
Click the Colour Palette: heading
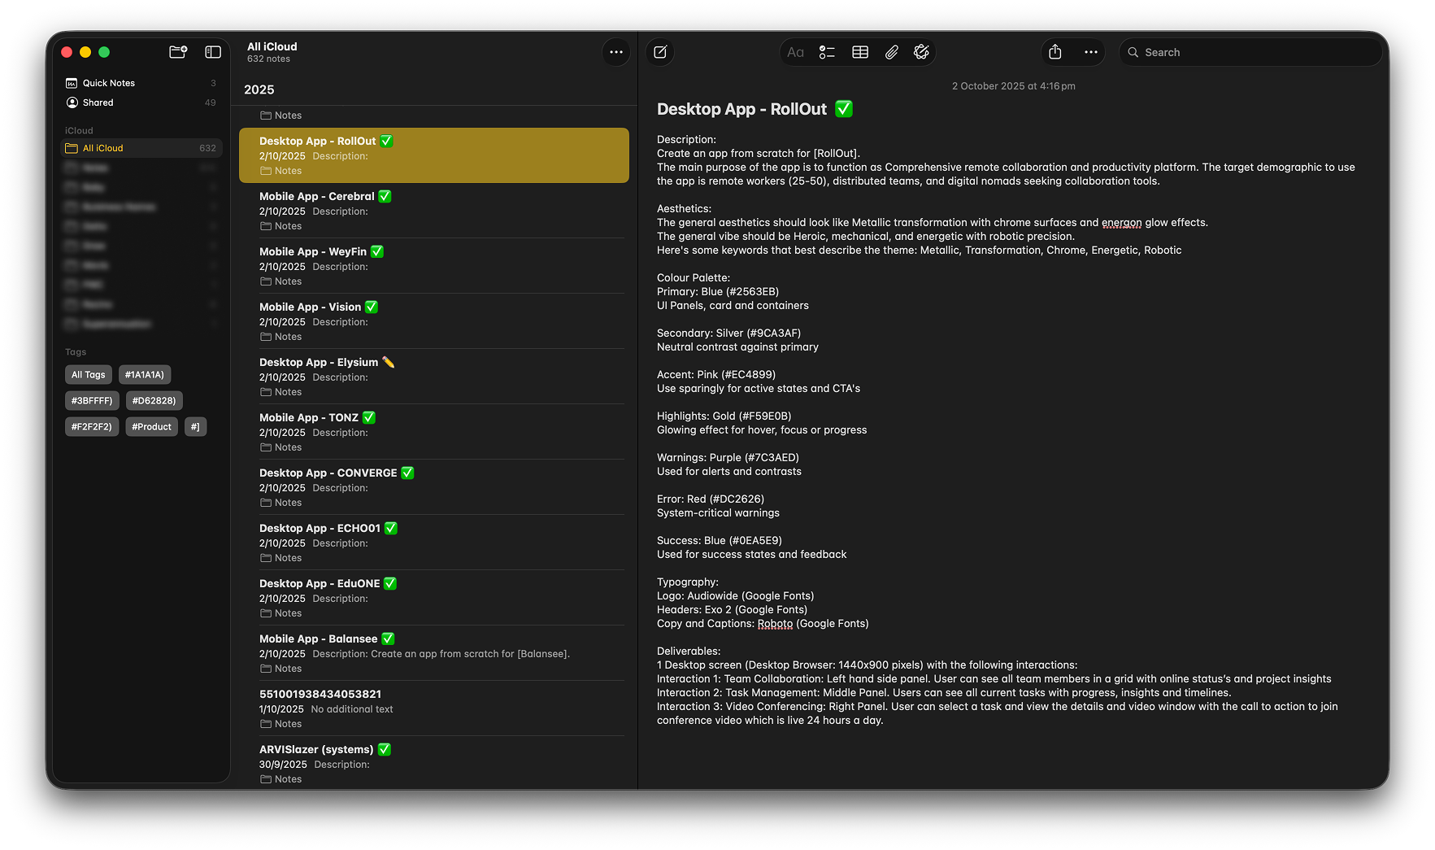(694, 278)
